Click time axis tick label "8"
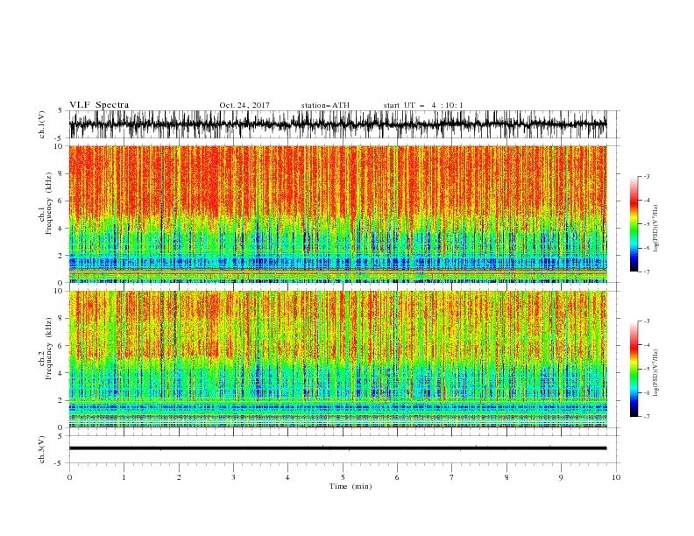 point(506,477)
